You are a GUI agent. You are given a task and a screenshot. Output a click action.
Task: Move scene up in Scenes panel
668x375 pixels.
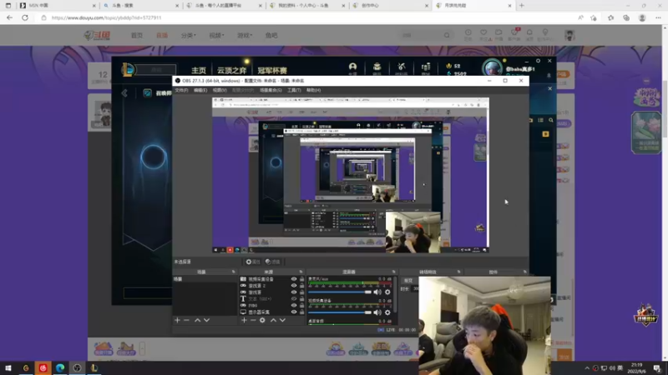(197, 320)
